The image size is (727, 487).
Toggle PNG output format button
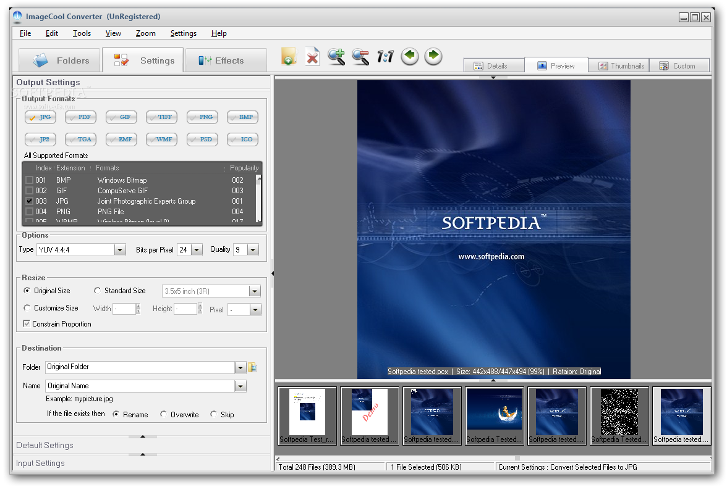point(202,117)
